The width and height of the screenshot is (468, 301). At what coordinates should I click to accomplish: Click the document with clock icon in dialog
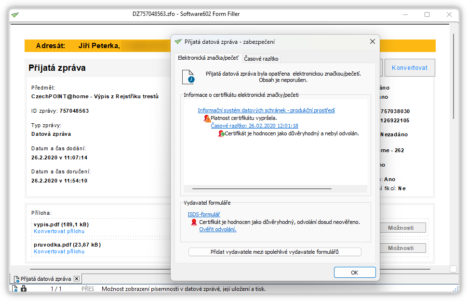pos(188,77)
